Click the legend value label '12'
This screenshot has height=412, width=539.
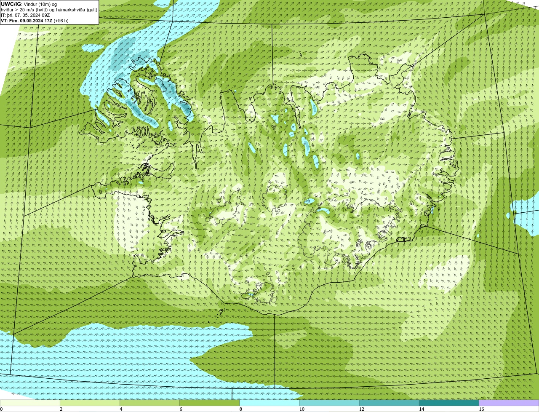click(x=361, y=409)
